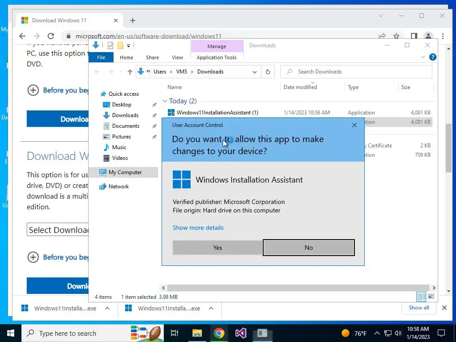Image resolution: width=456 pixels, height=342 pixels.
Task: Open Windows Start menu
Action: tap(11, 333)
